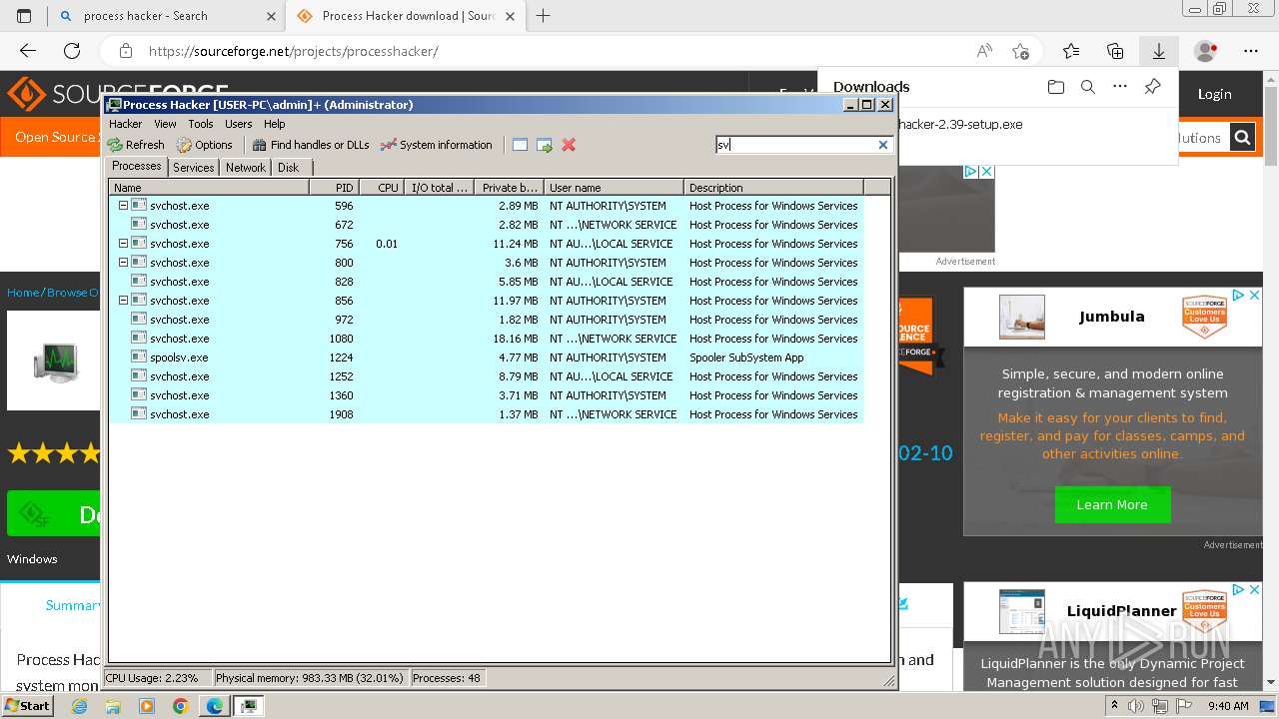Screen dimensions: 1279x719
Task: Click the svchost.exe PID 828 process icon
Action: tap(139, 282)
